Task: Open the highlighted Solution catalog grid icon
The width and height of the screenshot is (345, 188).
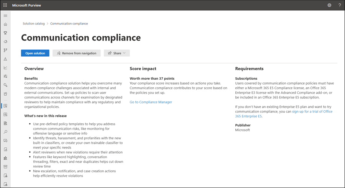Action: (5, 106)
